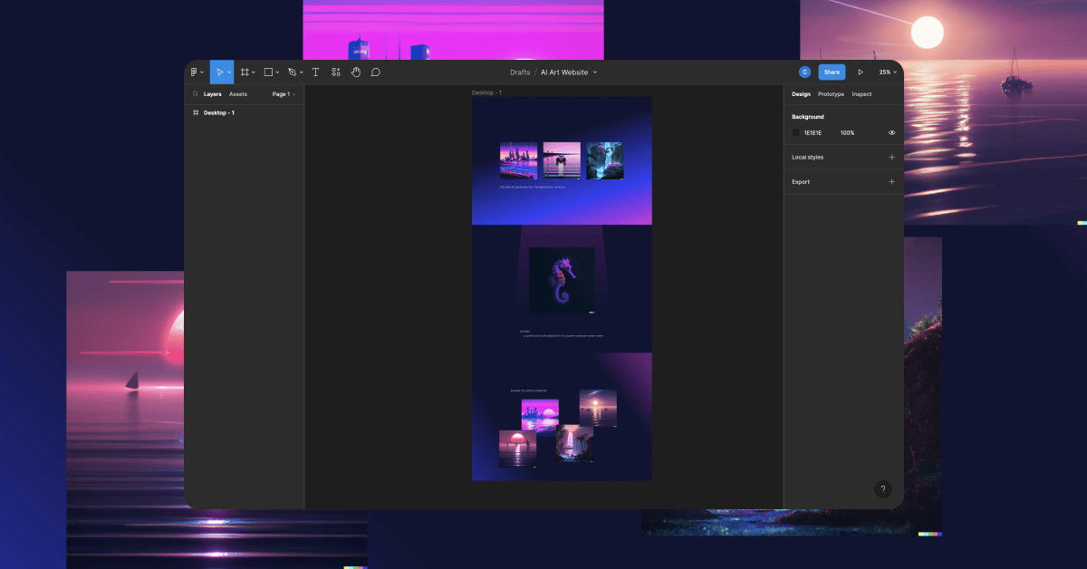Open the Move tool flyout chevron
Screen dimensions: 1087x569
pyautogui.click(x=231, y=72)
